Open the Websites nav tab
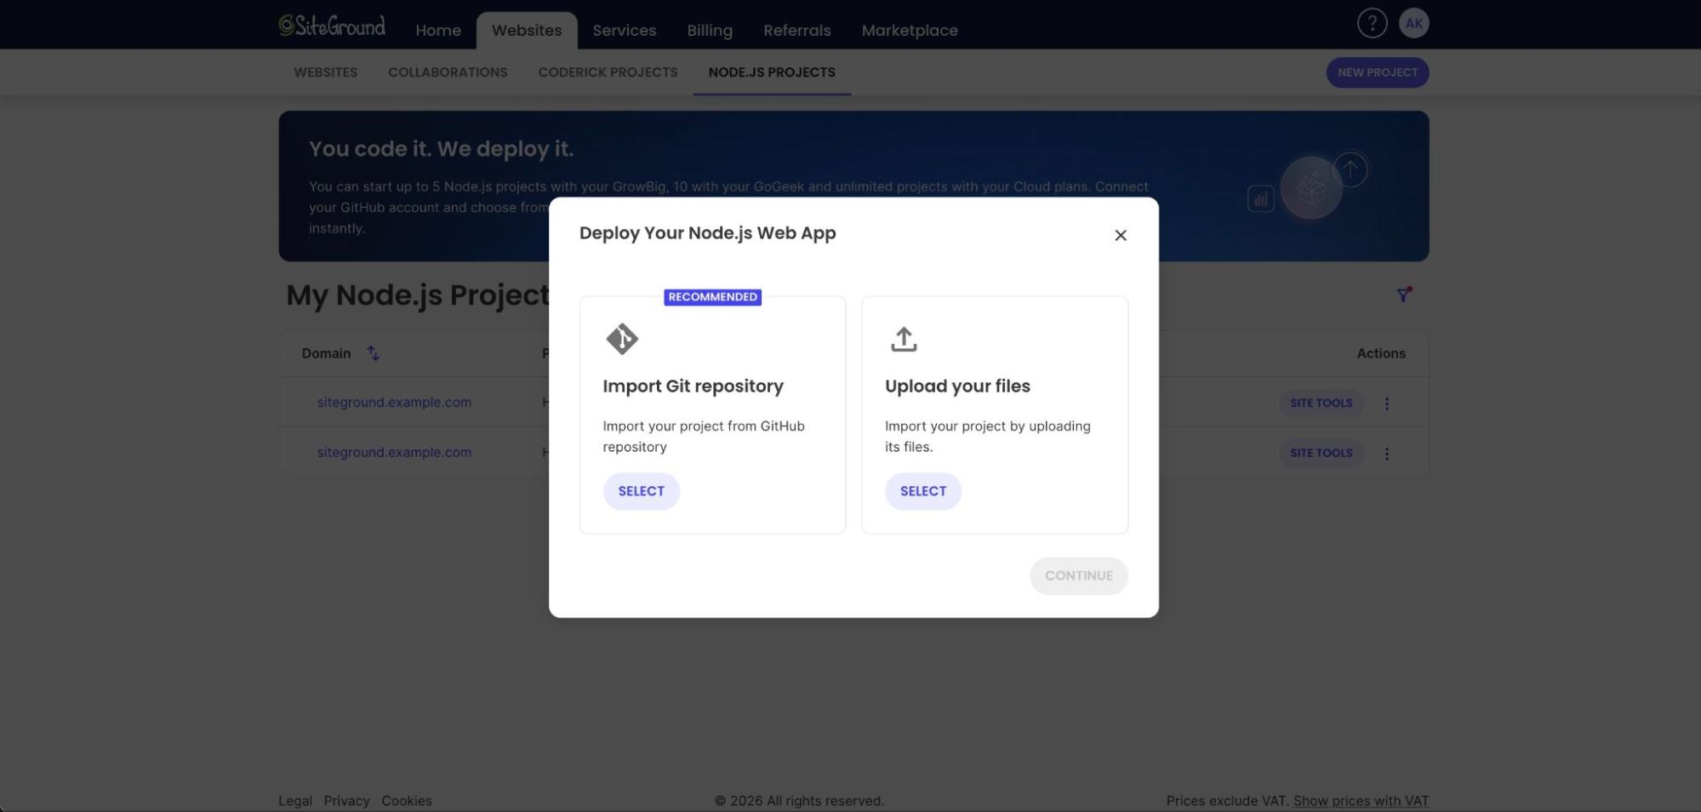Screen dimensions: 1701x812 527,31
